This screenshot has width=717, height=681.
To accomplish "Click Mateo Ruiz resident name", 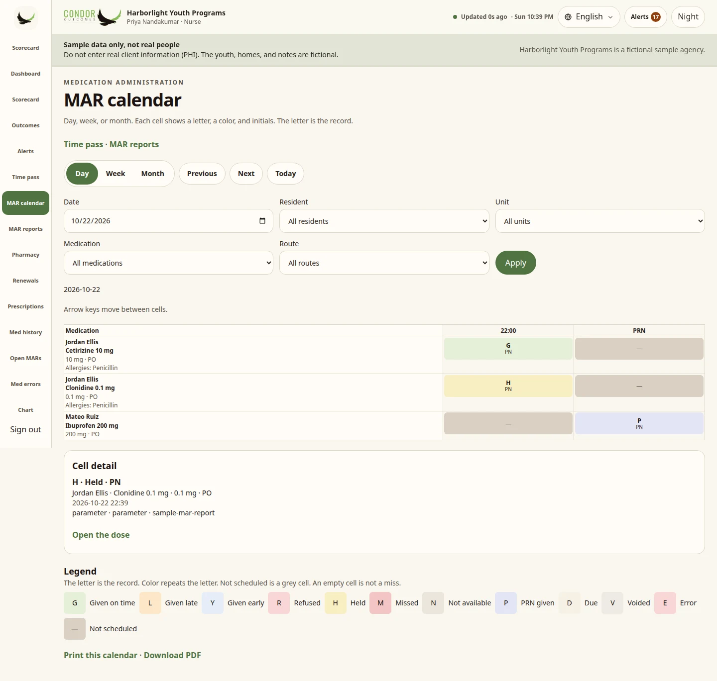I will coord(82,417).
